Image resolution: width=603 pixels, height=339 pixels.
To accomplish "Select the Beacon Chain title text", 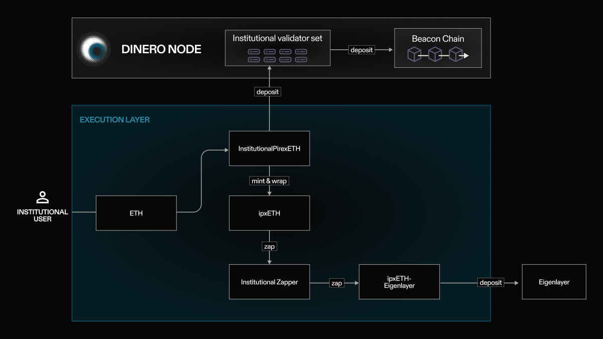I will click(438, 39).
